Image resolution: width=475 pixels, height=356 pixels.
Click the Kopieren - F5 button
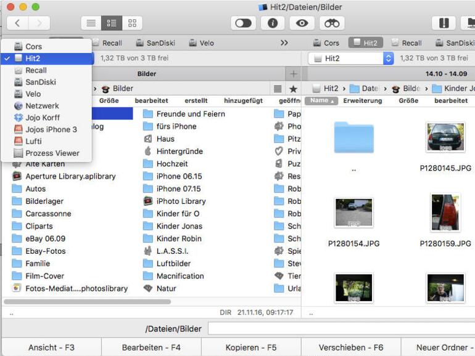click(251, 347)
